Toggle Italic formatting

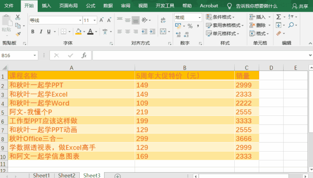(41, 31)
